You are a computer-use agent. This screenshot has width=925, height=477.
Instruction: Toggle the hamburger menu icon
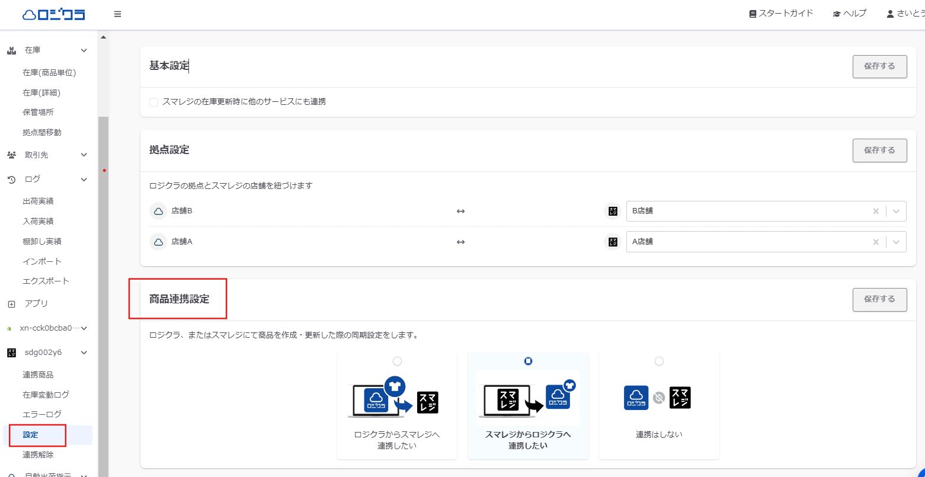coord(117,14)
